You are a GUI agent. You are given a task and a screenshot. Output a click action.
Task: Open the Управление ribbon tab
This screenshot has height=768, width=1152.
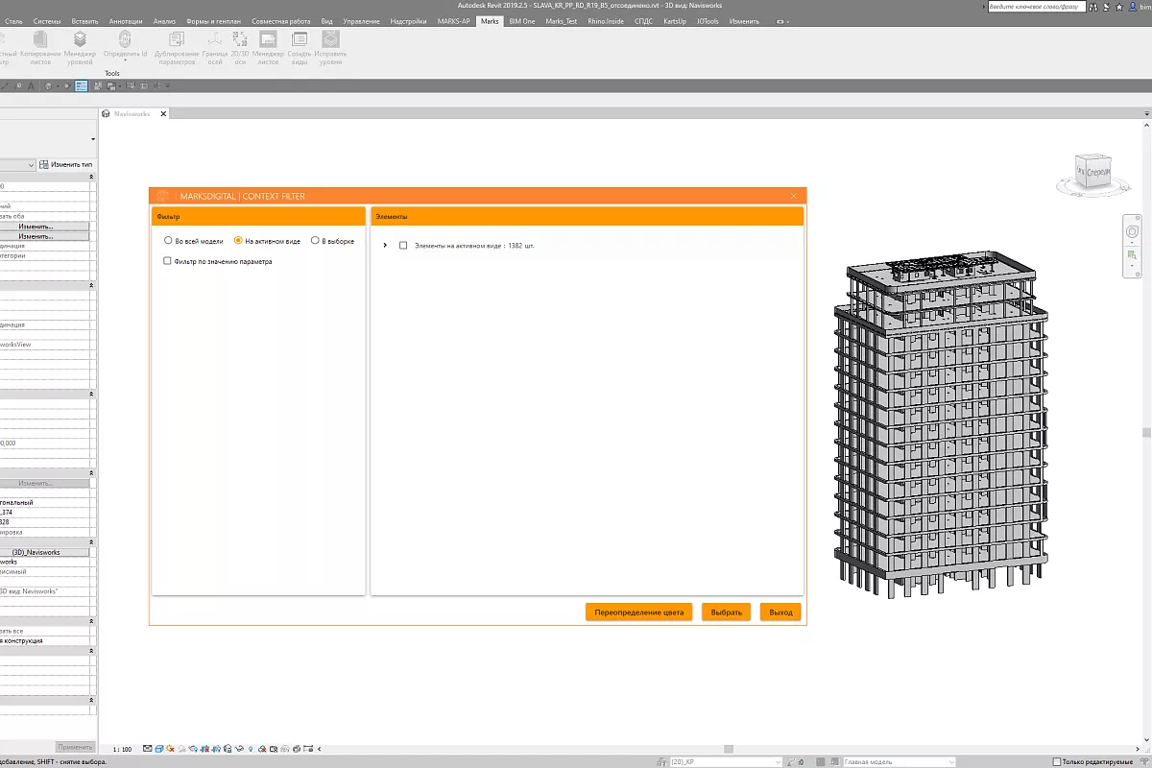(361, 20)
